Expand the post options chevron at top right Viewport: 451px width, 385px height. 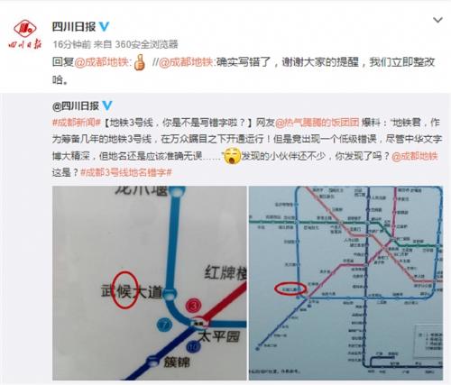click(437, 20)
